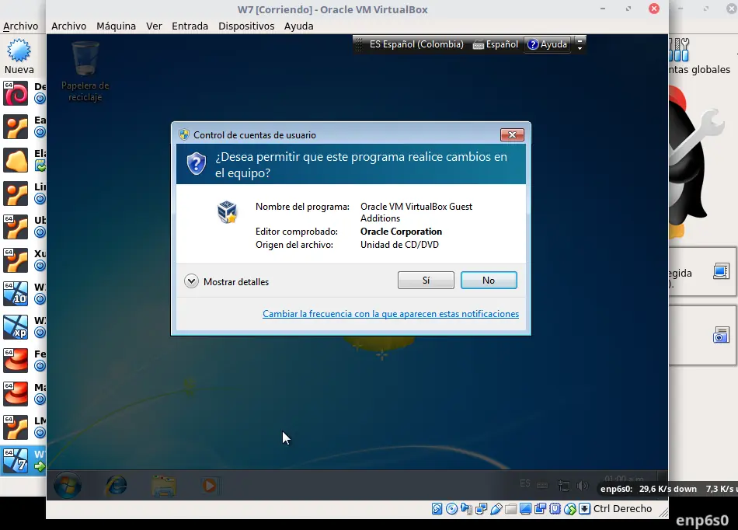Click Ayuda help button in language bar
This screenshot has width=738, height=530.
tap(548, 44)
